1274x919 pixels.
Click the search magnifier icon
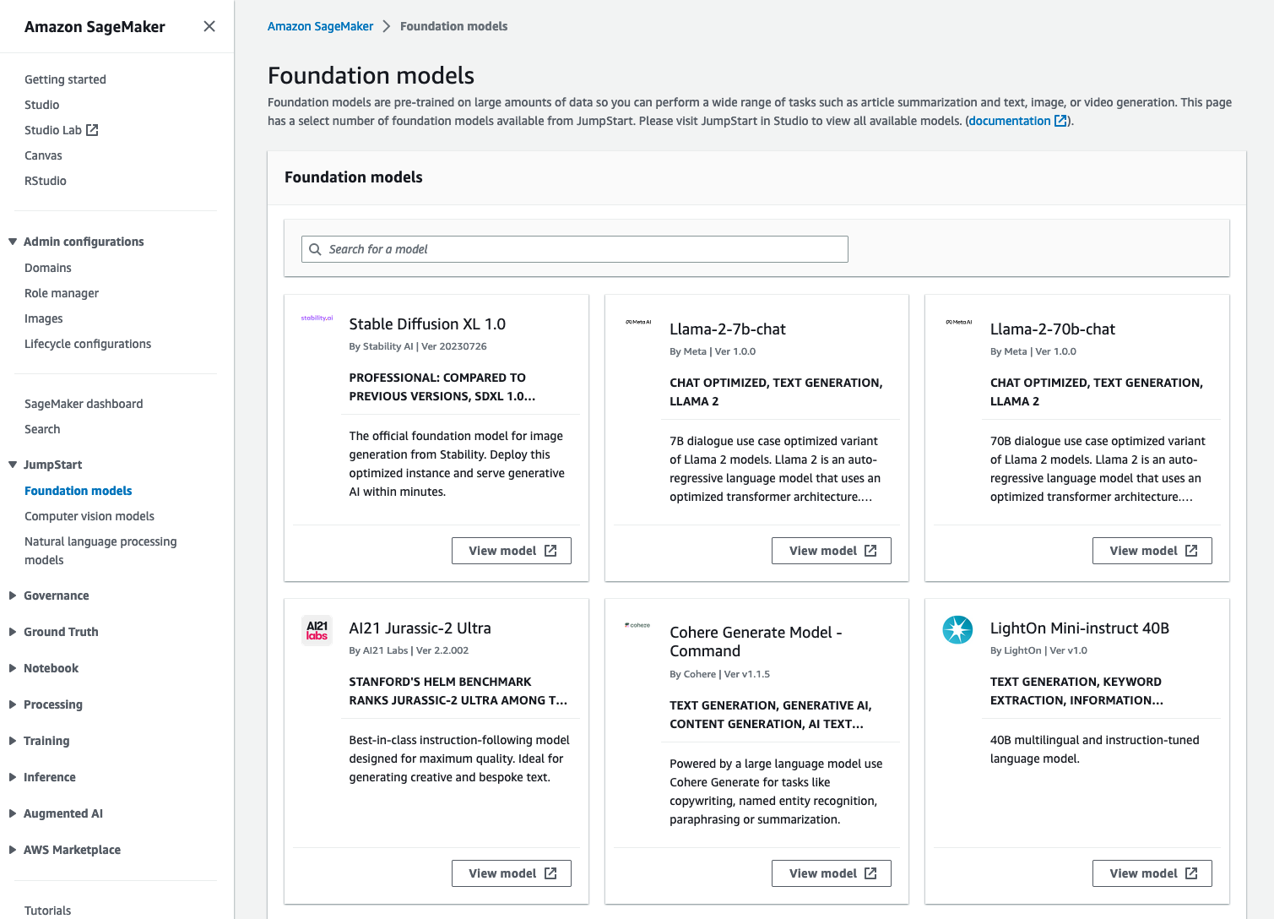tap(315, 249)
